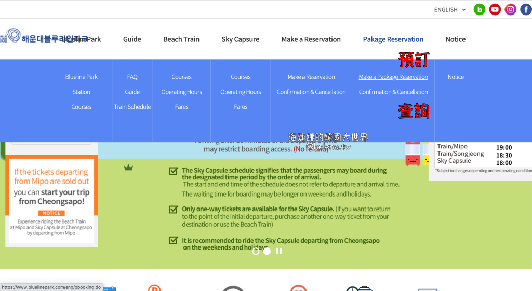The width and height of the screenshot is (532, 291).
Task: Select the second slide indicator dot
Action: [267, 251]
